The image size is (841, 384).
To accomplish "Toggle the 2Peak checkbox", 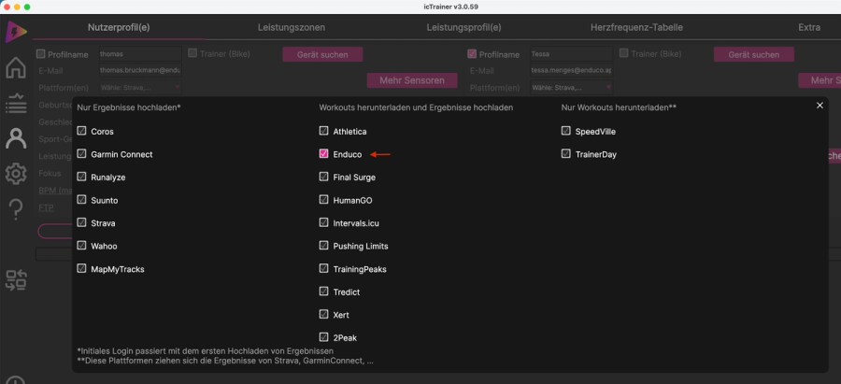I will 323,337.
